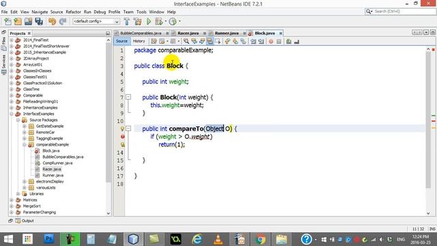Open Photoshop from the taskbar
Screen dimensions: 437x246
[48, 239]
